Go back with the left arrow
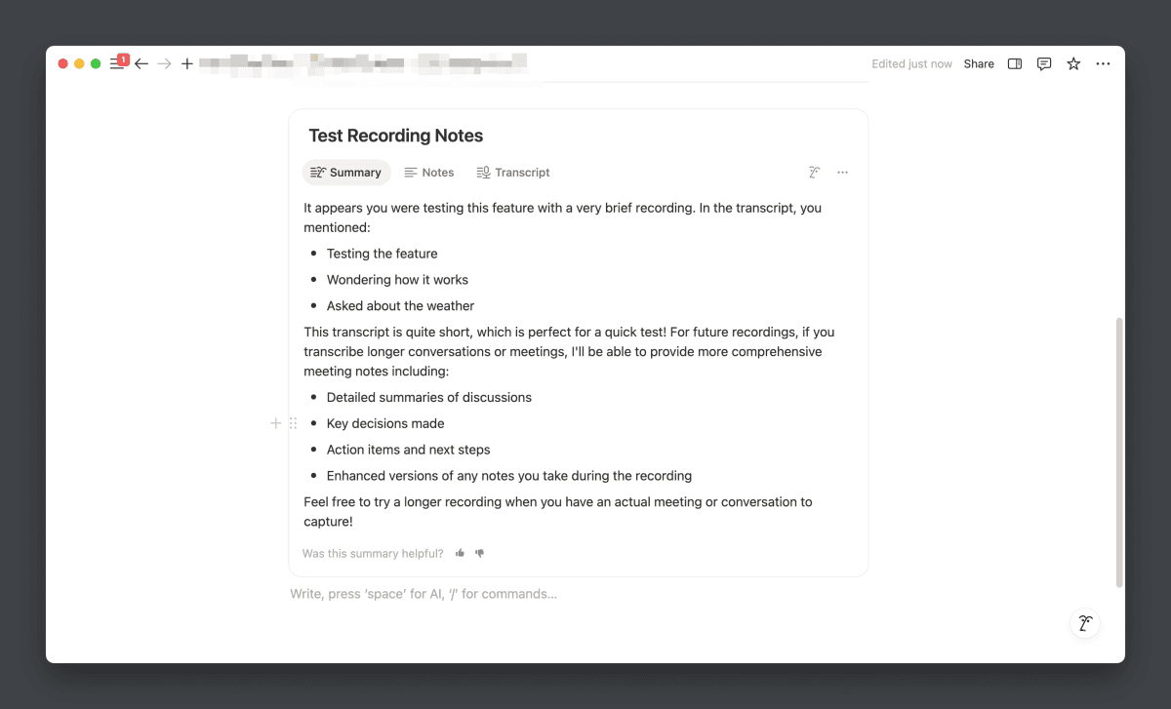1171x709 pixels. pos(141,64)
